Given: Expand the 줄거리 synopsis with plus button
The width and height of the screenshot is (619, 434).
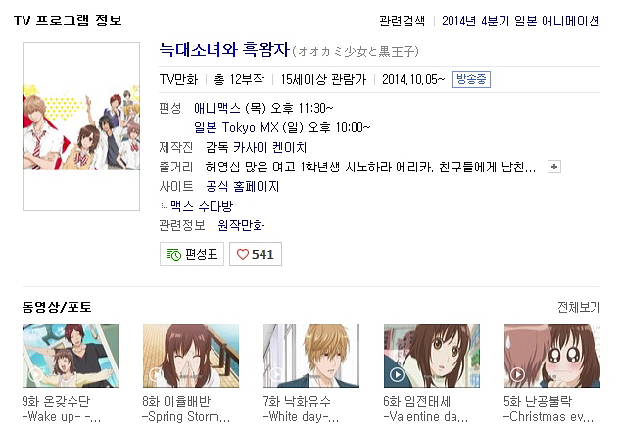Looking at the screenshot, I should tap(554, 167).
